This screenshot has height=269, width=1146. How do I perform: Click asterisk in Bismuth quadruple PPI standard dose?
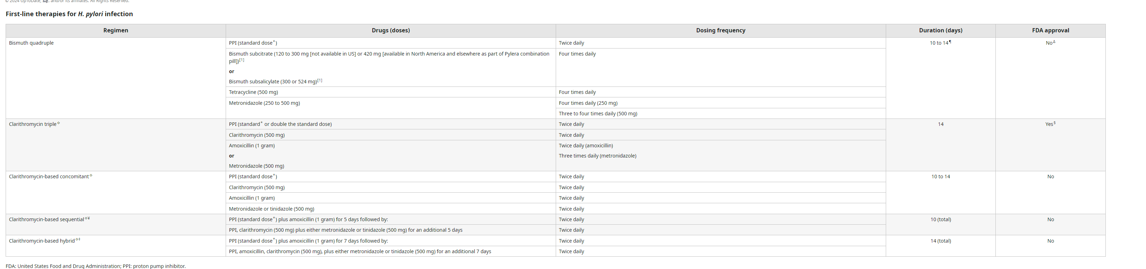[x=274, y=42]
